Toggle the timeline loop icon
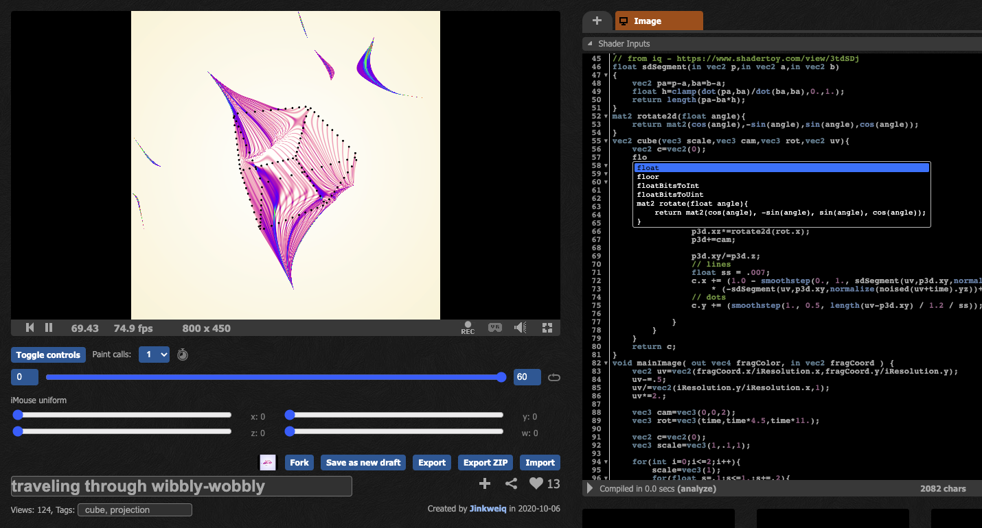This screenshot has height=528, width=982. (554, 377)
